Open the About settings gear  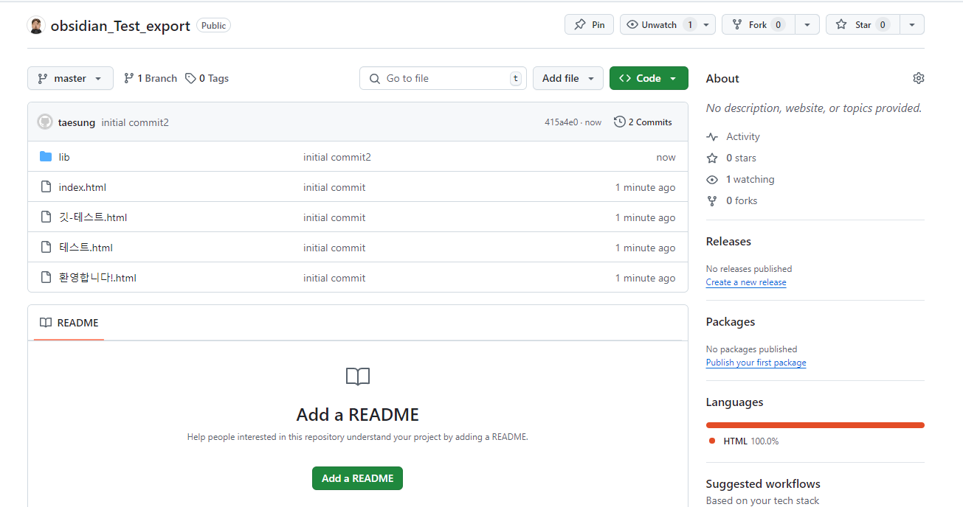919,78
